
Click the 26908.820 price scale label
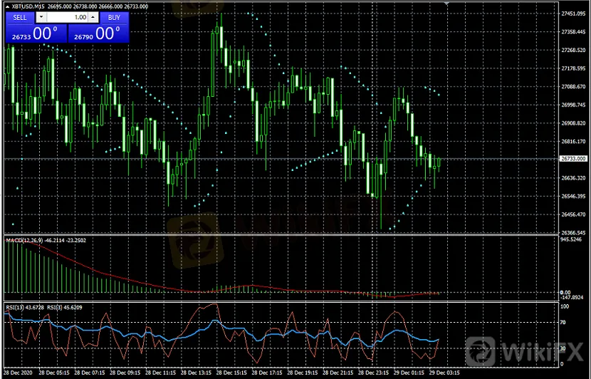click(x=574, y=123)
